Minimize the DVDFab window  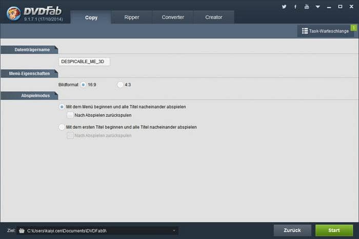pyautogui.click(x=329, y=7)
